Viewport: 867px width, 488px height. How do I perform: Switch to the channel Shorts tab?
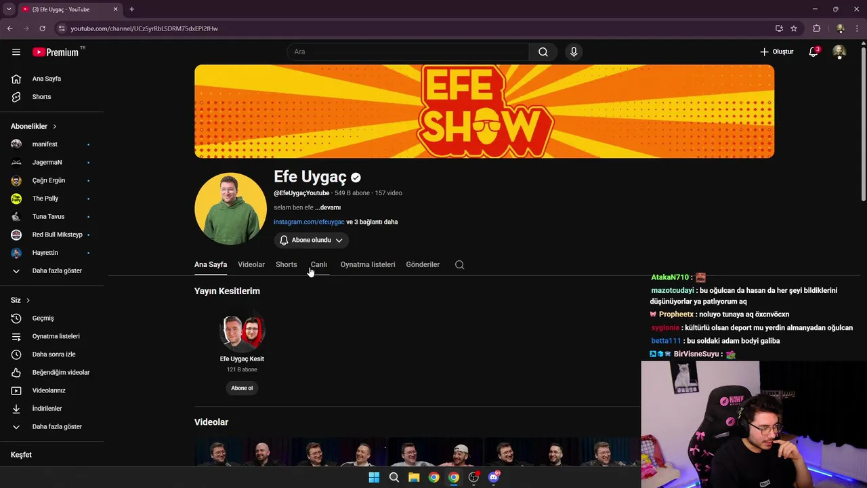point(286,264)
